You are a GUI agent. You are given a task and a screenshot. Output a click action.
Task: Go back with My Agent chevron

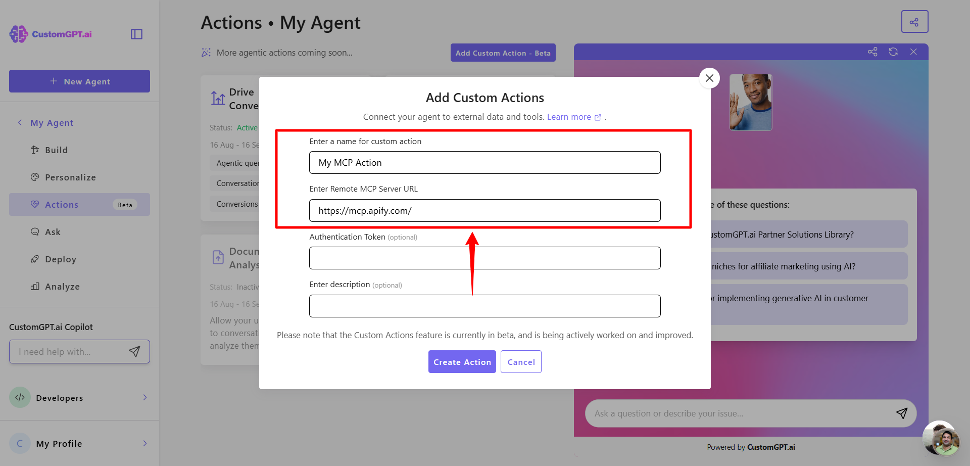[20, 122]
